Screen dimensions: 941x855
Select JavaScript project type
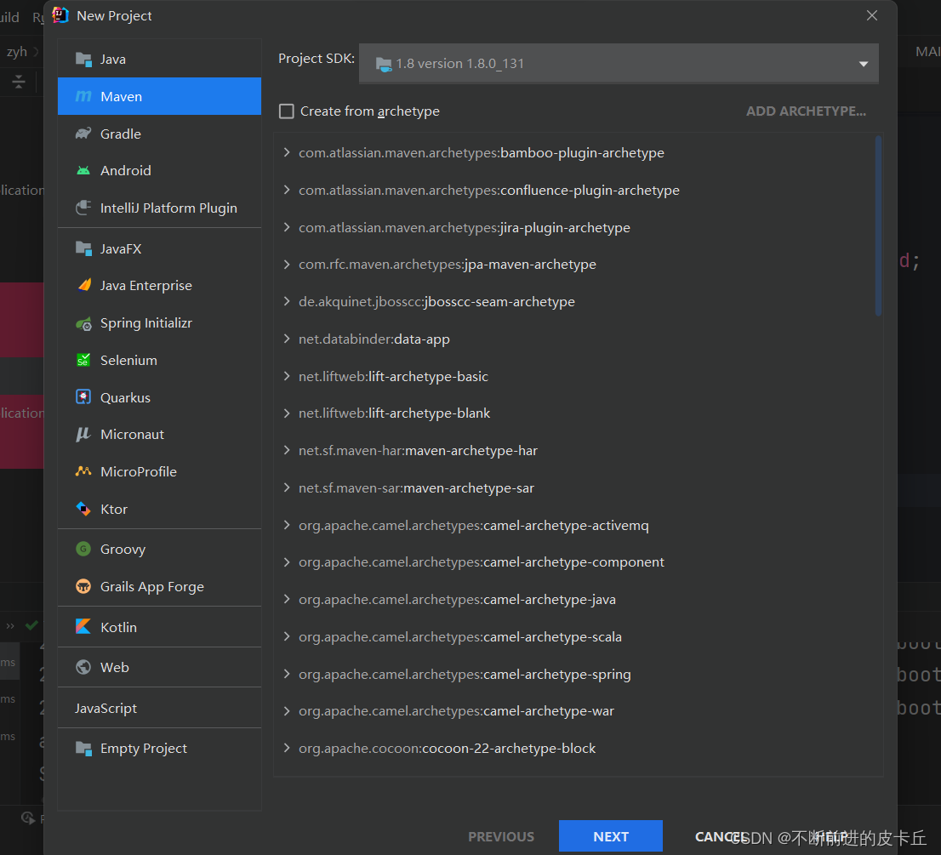click(159, 708)
